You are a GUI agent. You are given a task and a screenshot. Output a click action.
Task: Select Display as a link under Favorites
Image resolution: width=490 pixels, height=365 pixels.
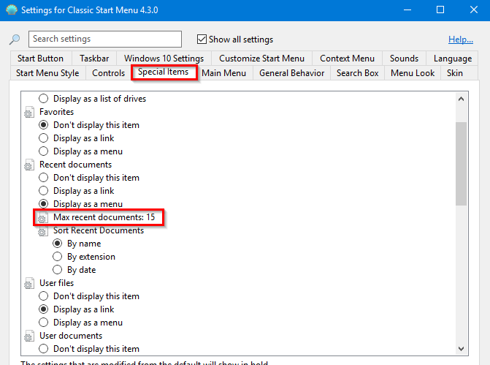[44, 138]
